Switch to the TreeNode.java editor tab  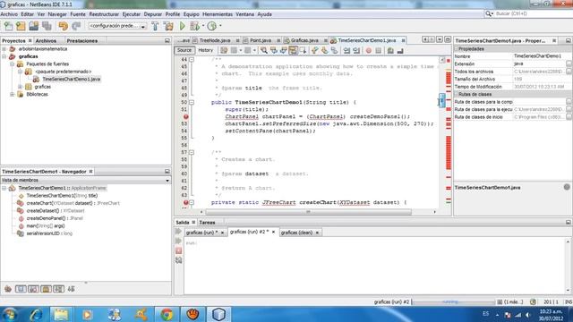(215, 40)
